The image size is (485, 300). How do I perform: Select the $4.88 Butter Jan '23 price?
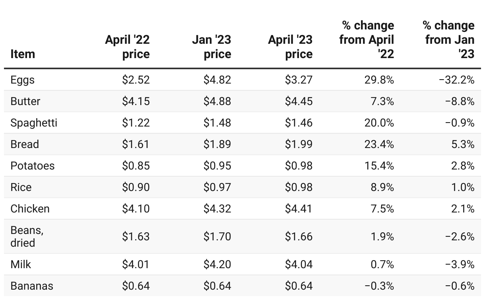[217, 101]
